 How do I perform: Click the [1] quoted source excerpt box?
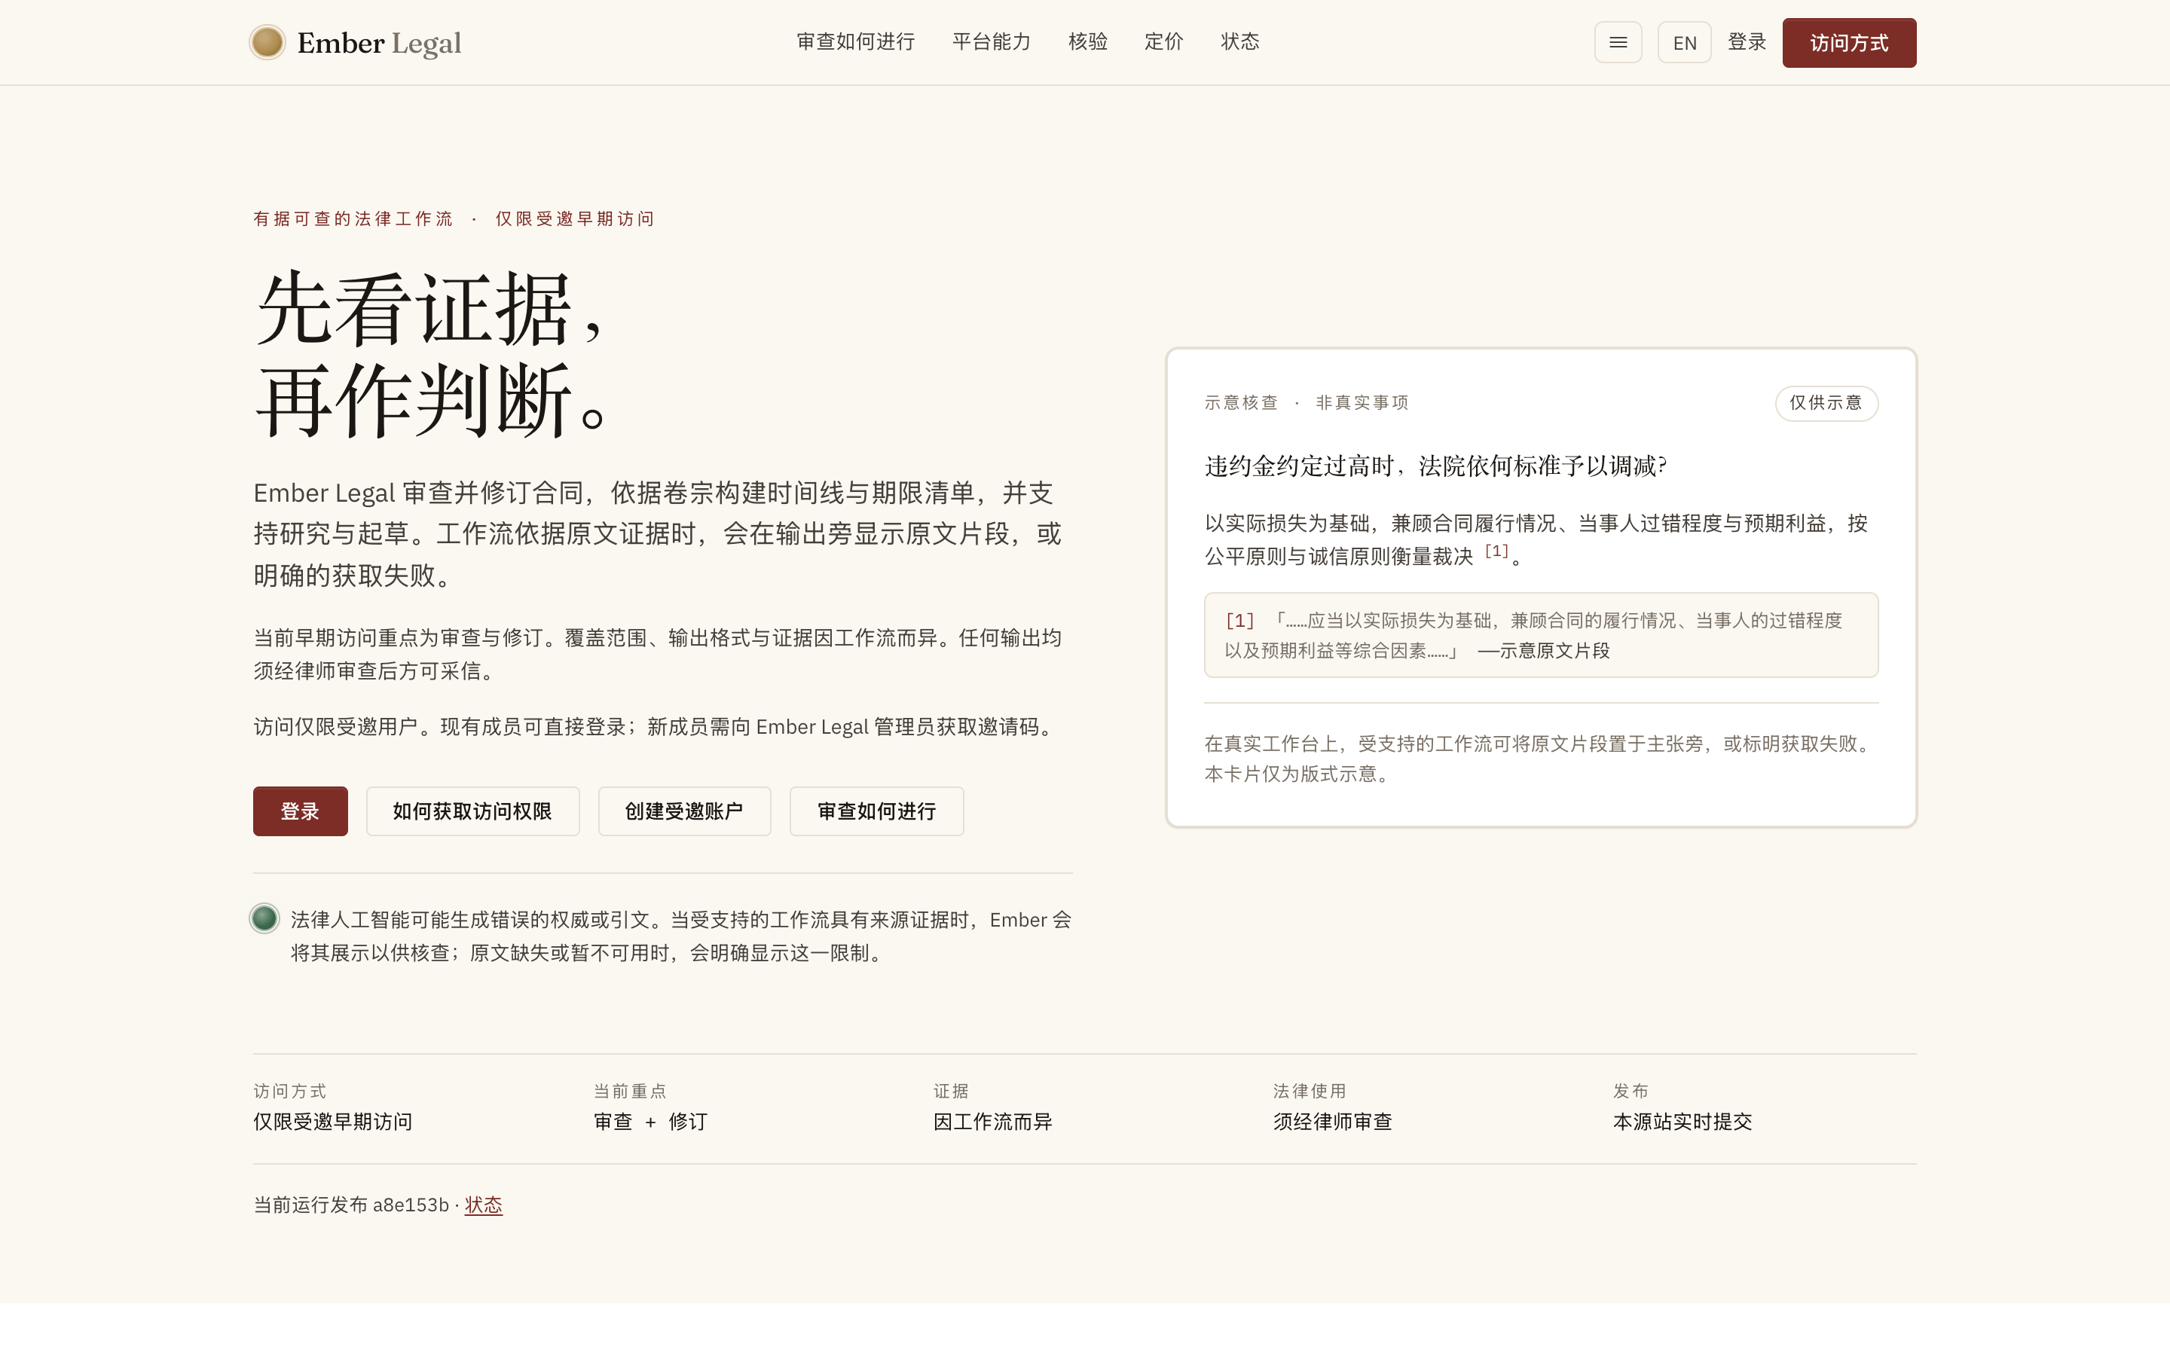point(1541,635)
